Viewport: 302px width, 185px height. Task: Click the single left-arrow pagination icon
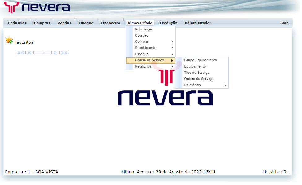pyautogui.click(x=29, y=52)
